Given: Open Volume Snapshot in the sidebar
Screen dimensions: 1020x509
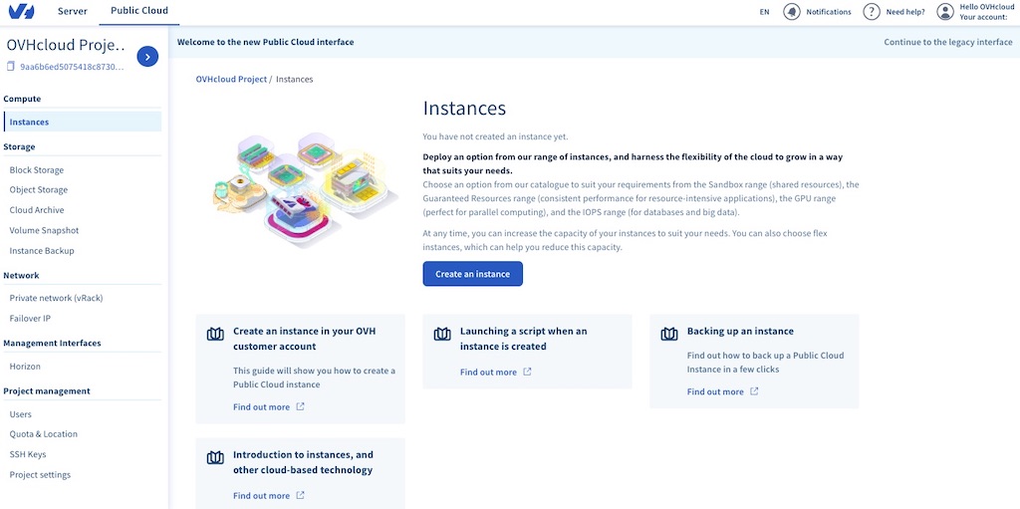Looking at the screenshot, I should pyautogui.click(x=44, y=230).
